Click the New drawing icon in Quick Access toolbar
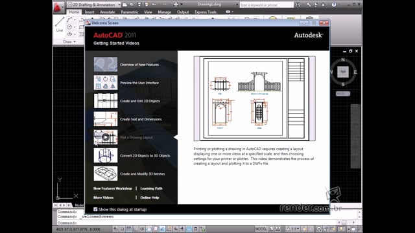 [x=125, y=5]
